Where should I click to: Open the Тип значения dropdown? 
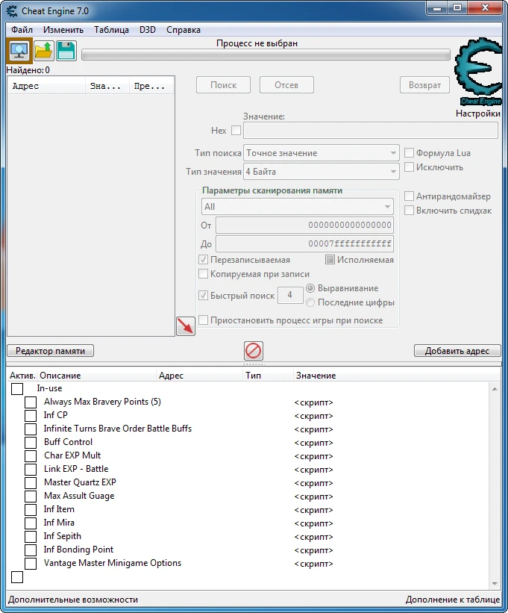321,172
